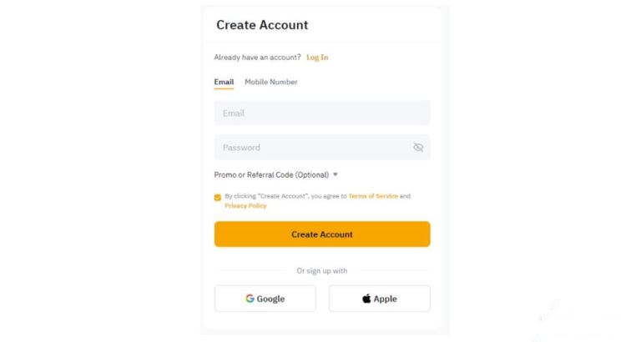Viewport: 626px width, 342px height.
Task: Open the Terms of Service link
Action: pos(373,196)
